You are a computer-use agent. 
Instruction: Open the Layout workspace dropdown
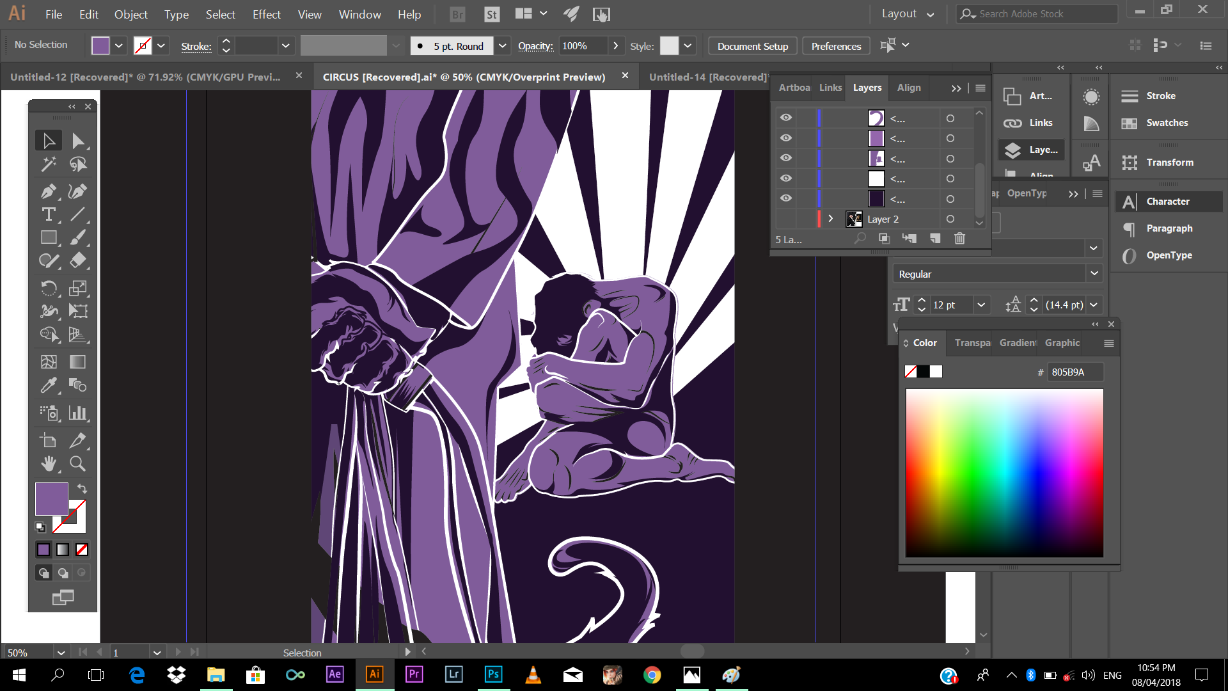(x=908, y=14)
